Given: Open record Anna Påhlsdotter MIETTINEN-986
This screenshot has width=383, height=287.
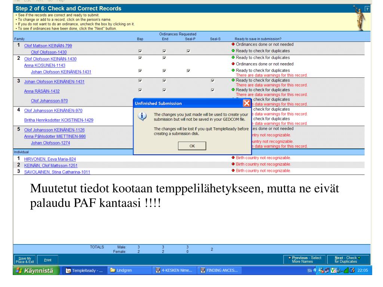Looking at the screenshot, I should pos(55,136).
